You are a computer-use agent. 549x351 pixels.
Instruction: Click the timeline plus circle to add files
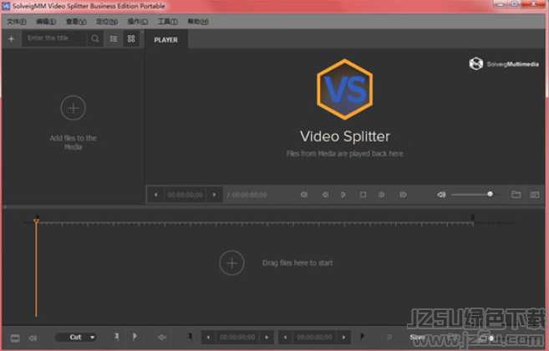pyautogui.click(x=231, y=263)
